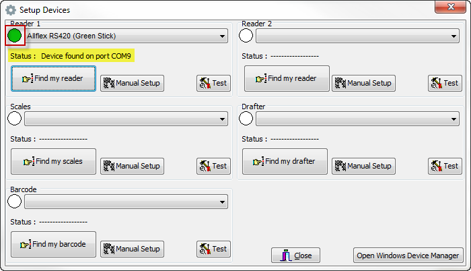Open Manual Setup for Reader 2
Viewport: 471px width, 271px height.
point(363,83)
